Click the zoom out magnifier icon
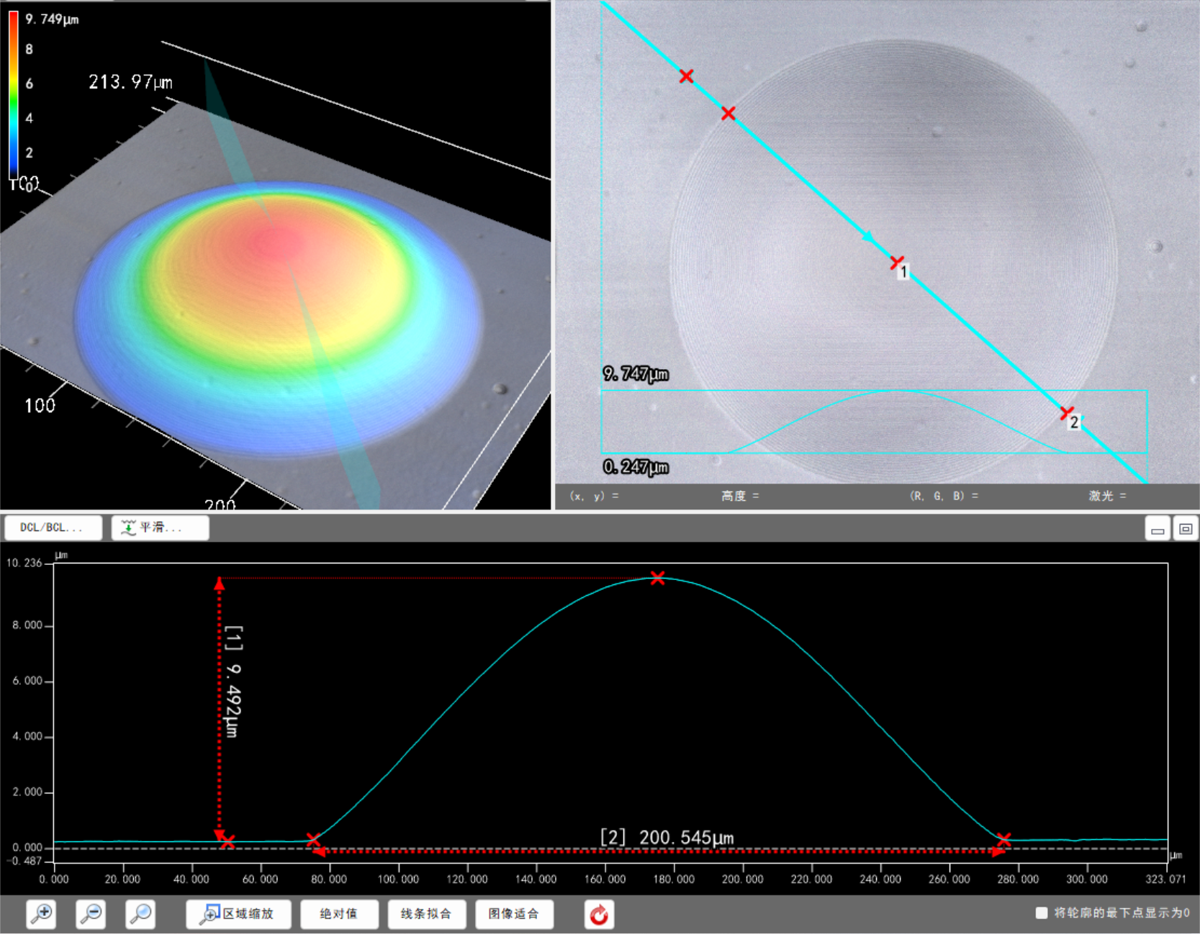 (91, 914)
